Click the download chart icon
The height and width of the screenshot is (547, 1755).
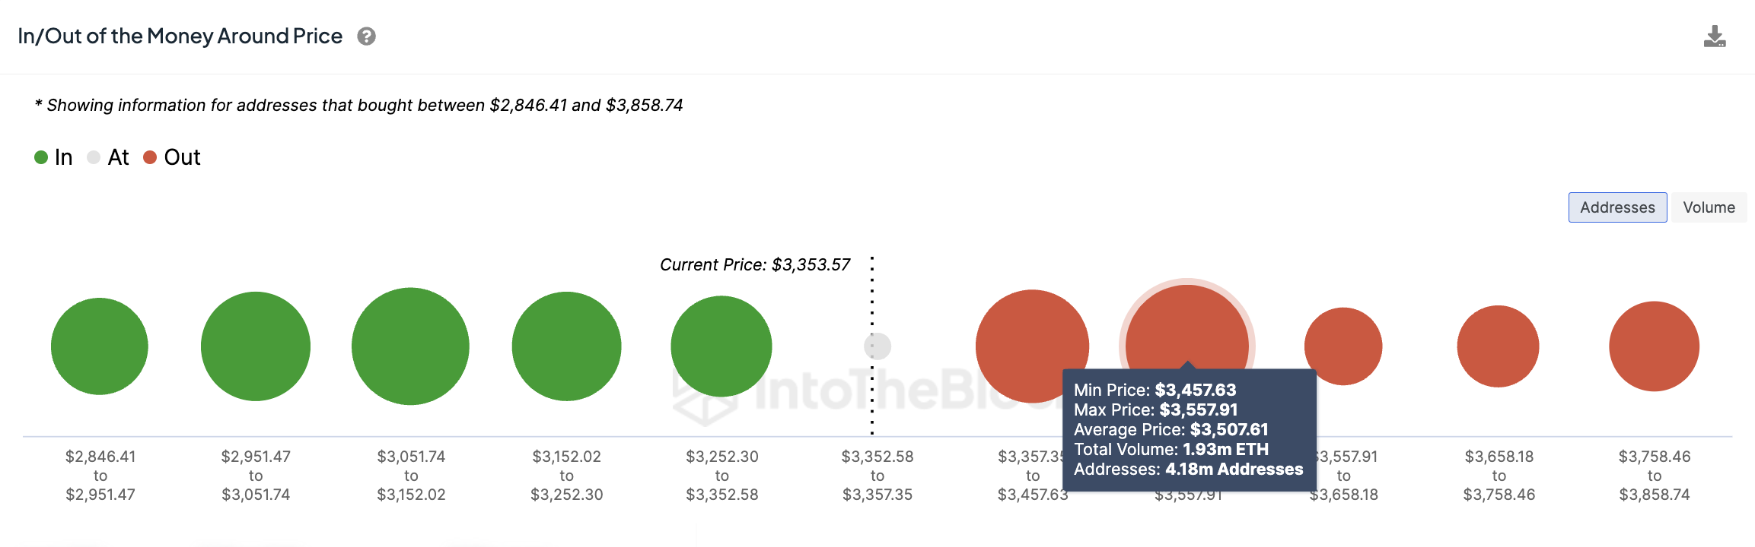(x=1714, y=36)
